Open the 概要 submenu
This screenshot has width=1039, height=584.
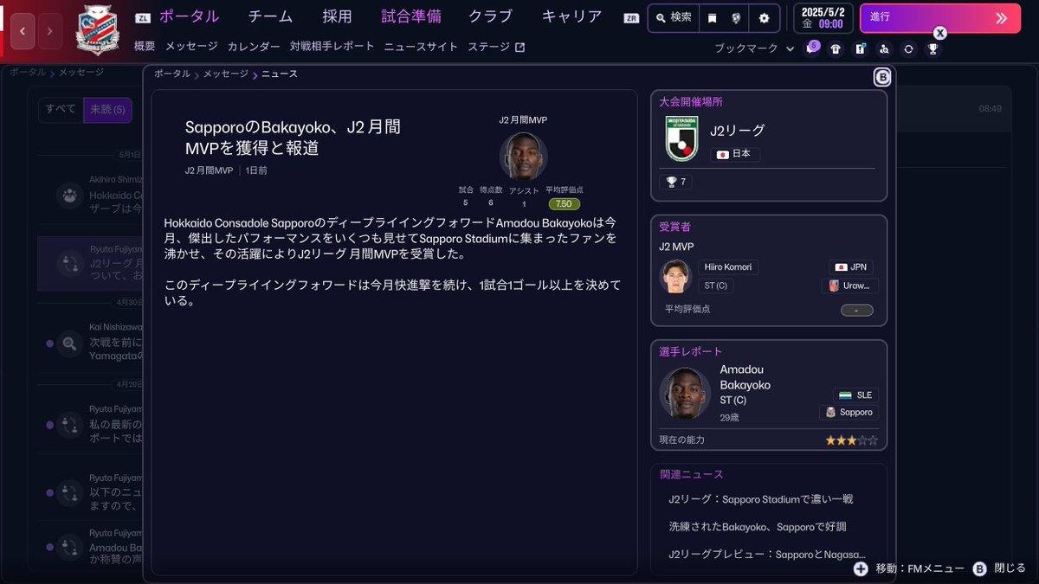[x=145, y=47]
